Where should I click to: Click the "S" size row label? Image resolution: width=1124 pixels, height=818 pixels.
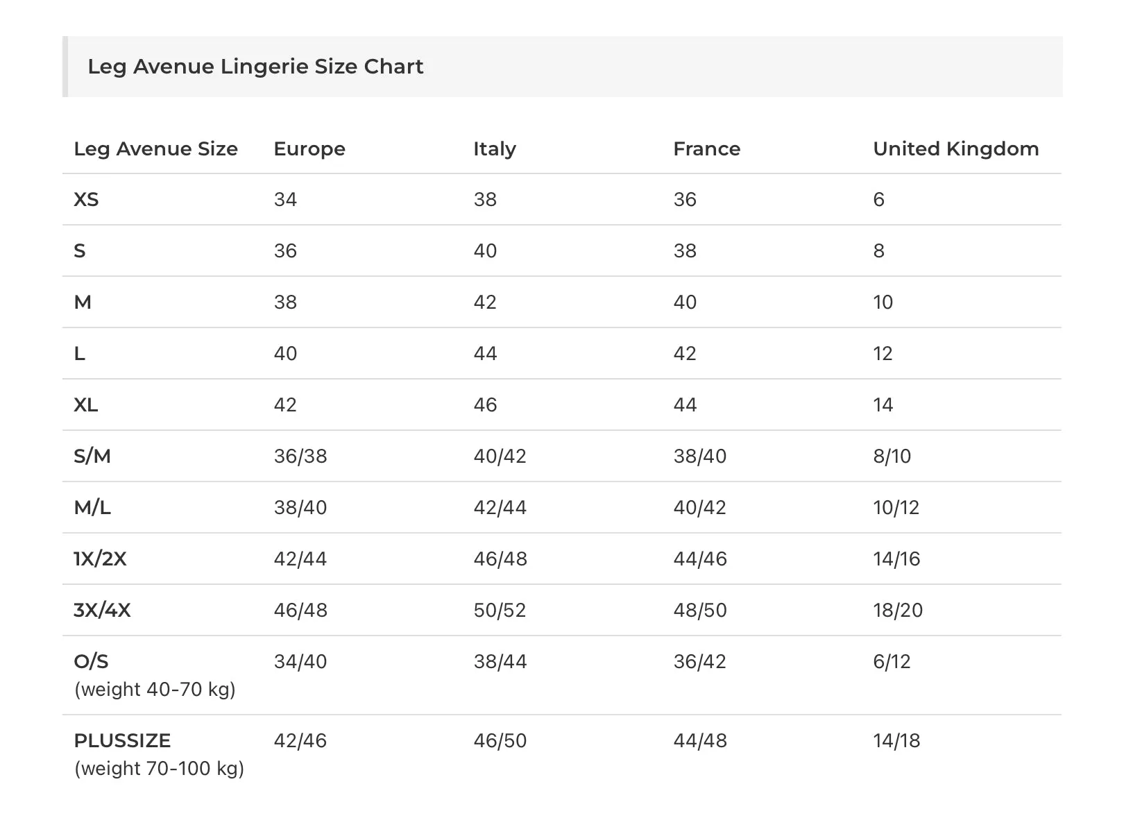click(80, 251)
